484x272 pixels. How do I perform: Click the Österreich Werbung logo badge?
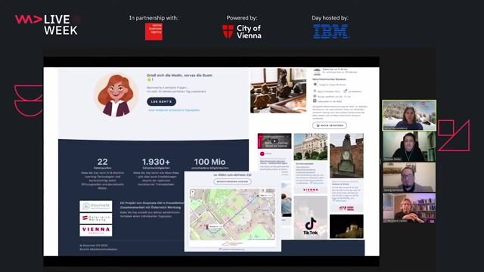click(96, 218)
